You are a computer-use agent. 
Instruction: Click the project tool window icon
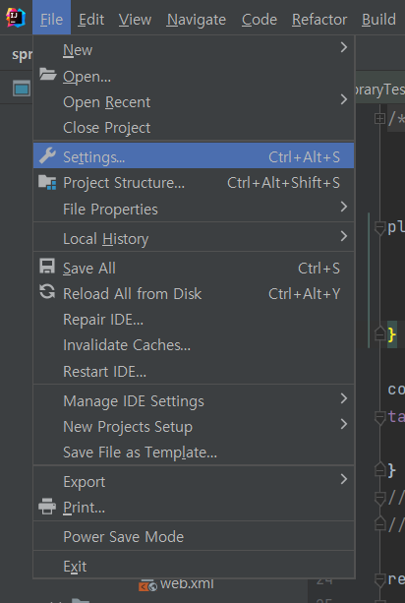[x=22, y=89]
